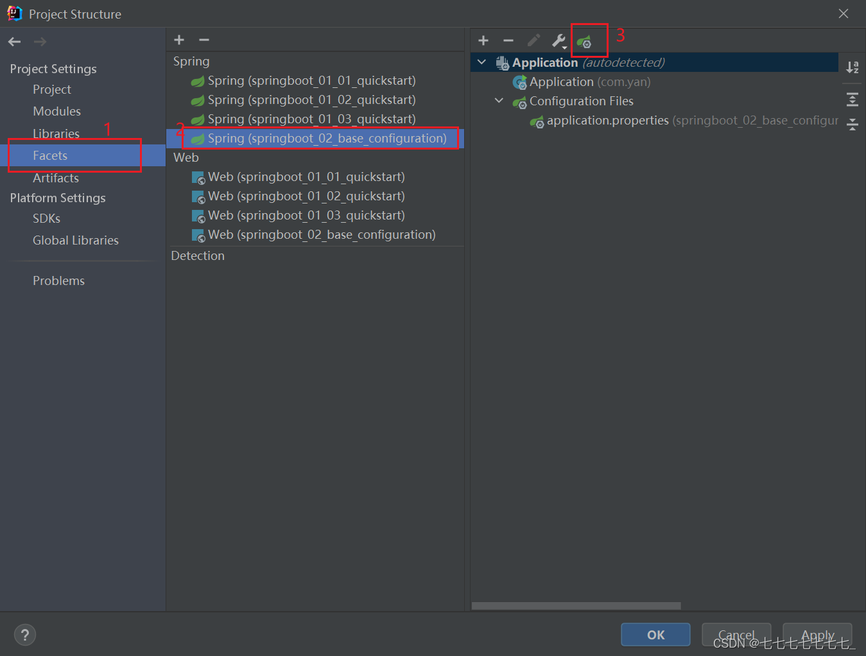
Task: Open the Artifacts settings page
Action: (x=56, y=178)
